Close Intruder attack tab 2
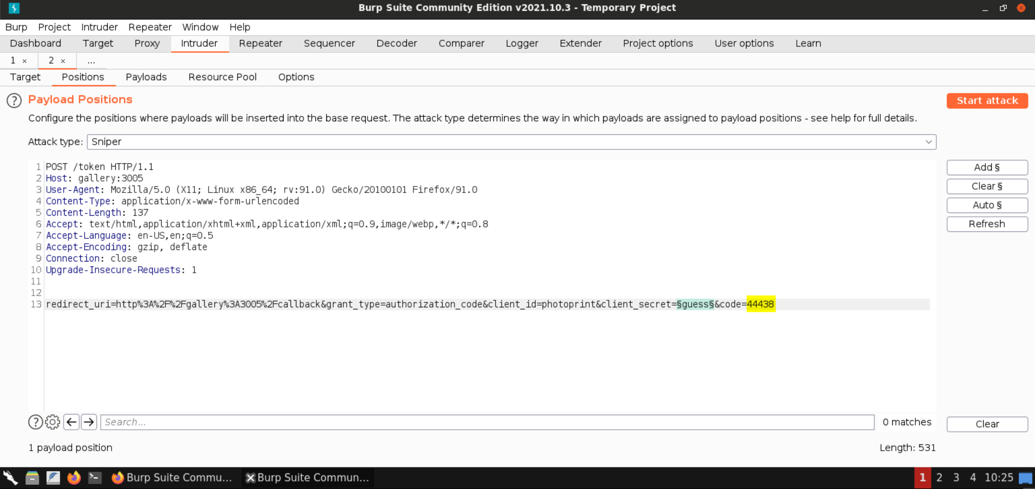This screenshot has height=489, width=1035. tap(63, 61)
